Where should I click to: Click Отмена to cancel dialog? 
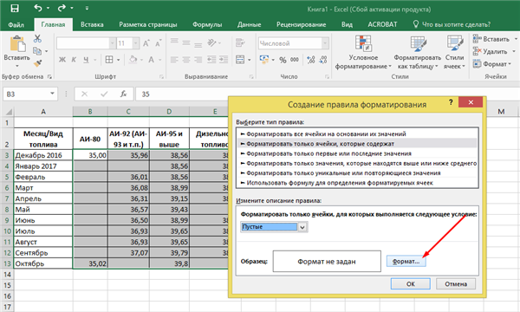pos(456,283)
